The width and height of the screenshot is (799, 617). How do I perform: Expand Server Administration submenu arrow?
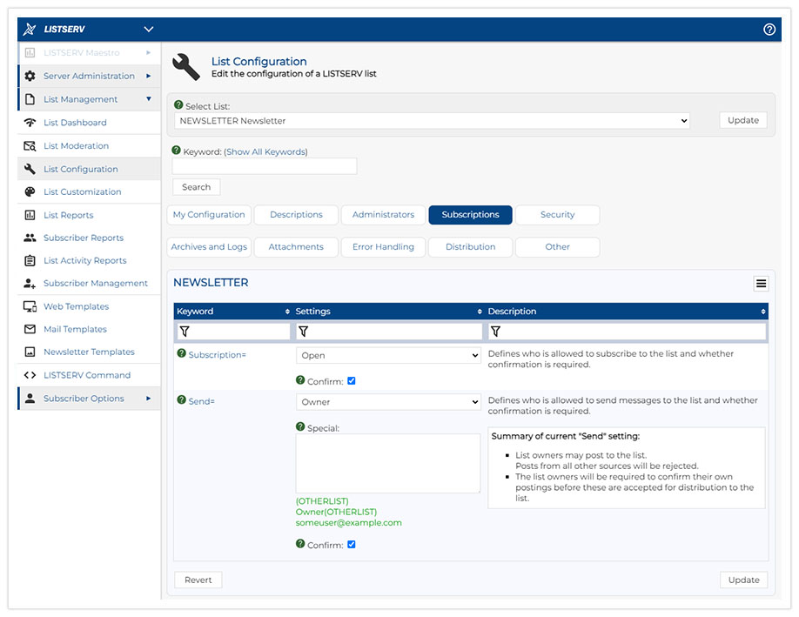(148, 76)
